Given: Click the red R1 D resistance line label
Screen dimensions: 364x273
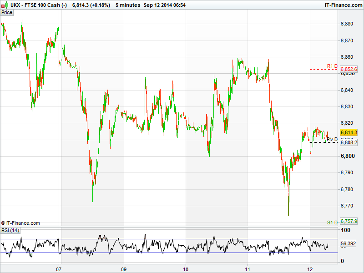Looking at the screenshot, I should coord(332,66).
